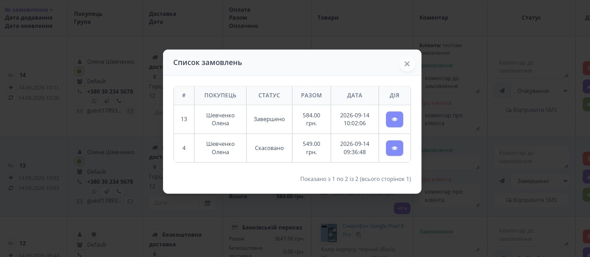View order 13 via its eye button
Screen dimensions: 590x257
coord(395,119)
